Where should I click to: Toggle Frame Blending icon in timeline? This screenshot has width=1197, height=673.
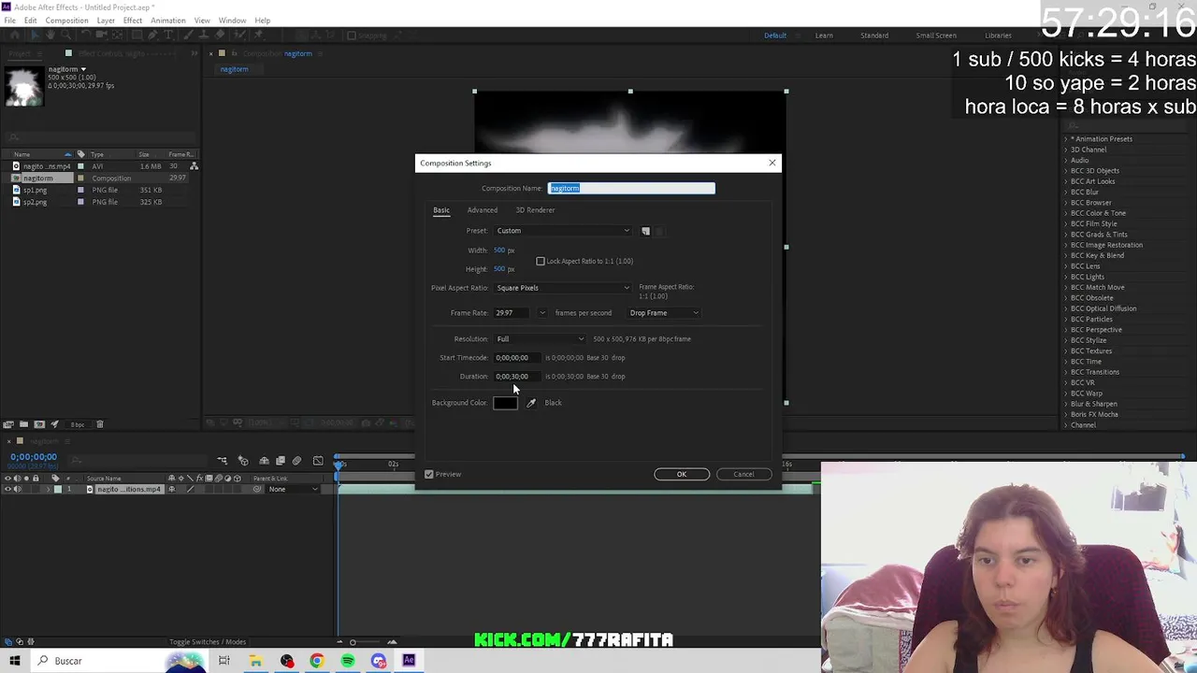[280, 461]
